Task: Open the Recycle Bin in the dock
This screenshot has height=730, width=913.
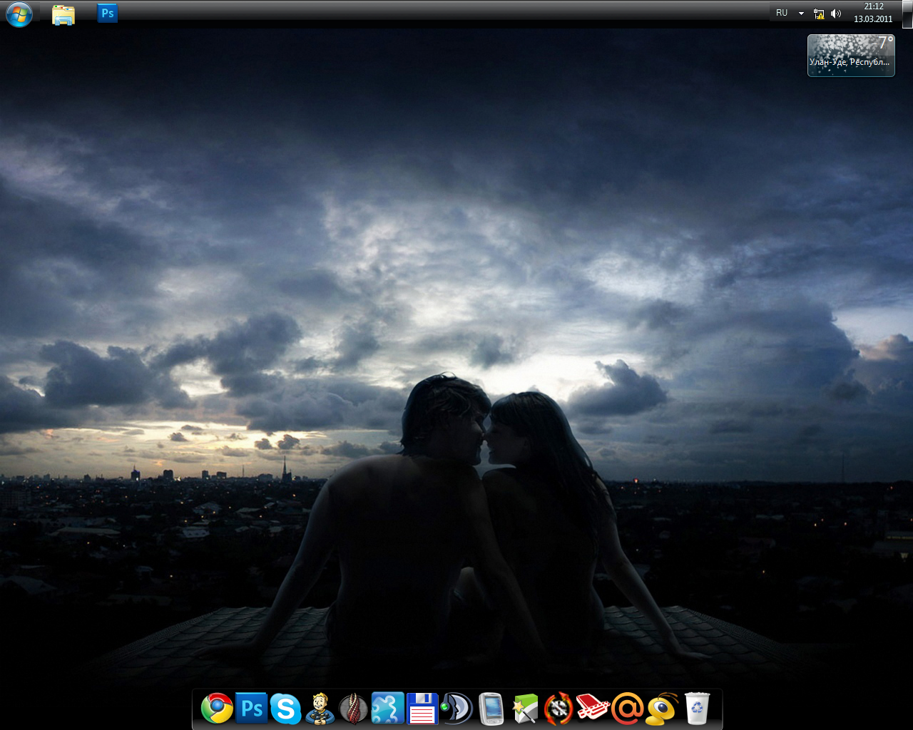Action: (x=697, y=709)
